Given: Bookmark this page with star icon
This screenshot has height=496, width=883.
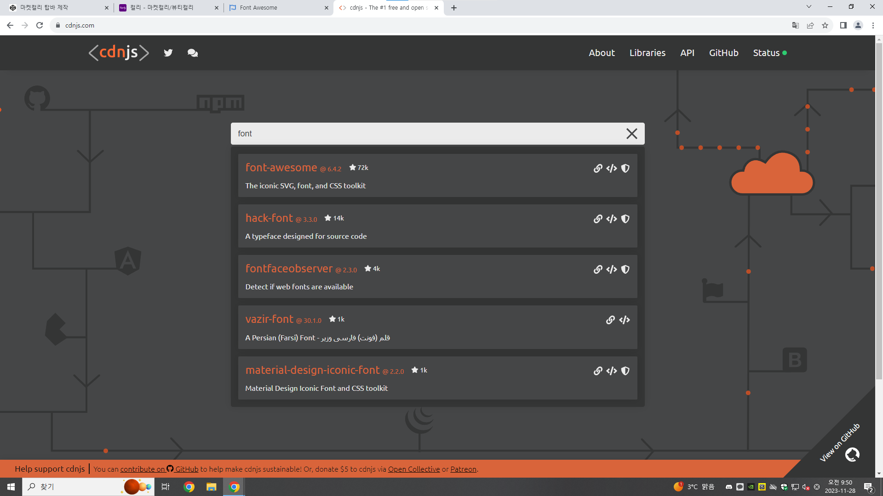Looking at the screenshot, I should [x=825, y=25].
